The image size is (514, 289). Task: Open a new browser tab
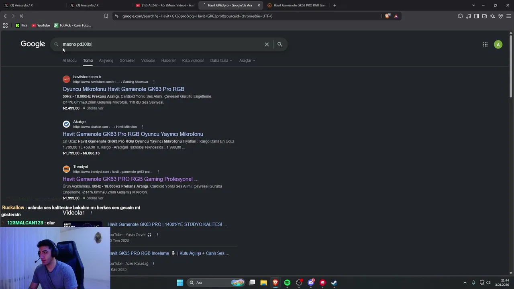335,5
